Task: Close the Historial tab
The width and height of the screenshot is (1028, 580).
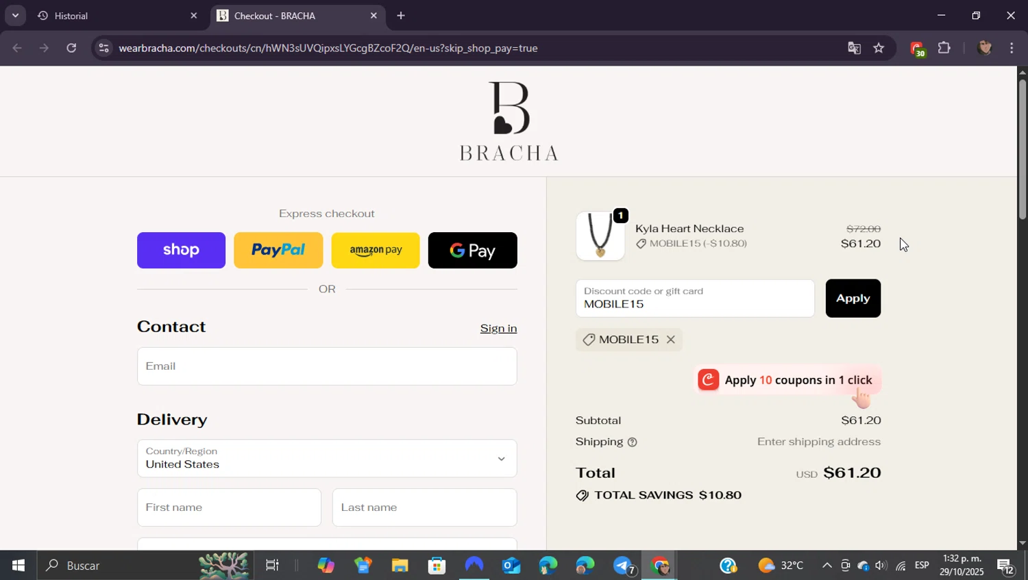Action: [193, 16]
